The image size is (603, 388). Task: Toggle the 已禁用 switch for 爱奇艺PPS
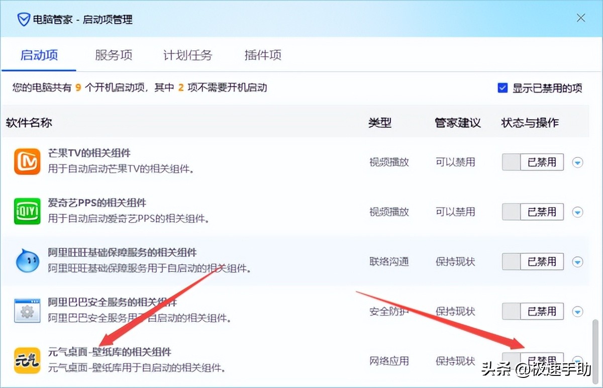click(x=532, y=212)
